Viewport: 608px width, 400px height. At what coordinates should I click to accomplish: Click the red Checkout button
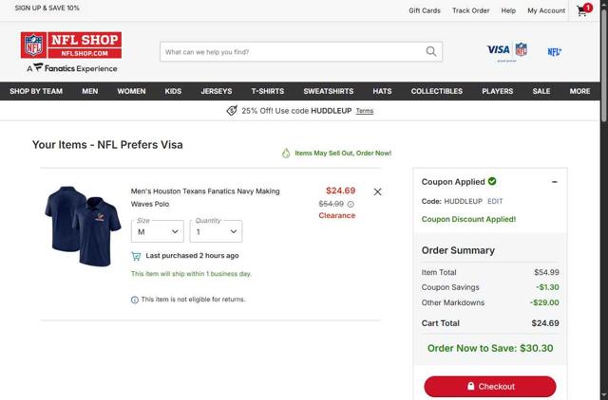pyautogui.click(x=490, y=386)
